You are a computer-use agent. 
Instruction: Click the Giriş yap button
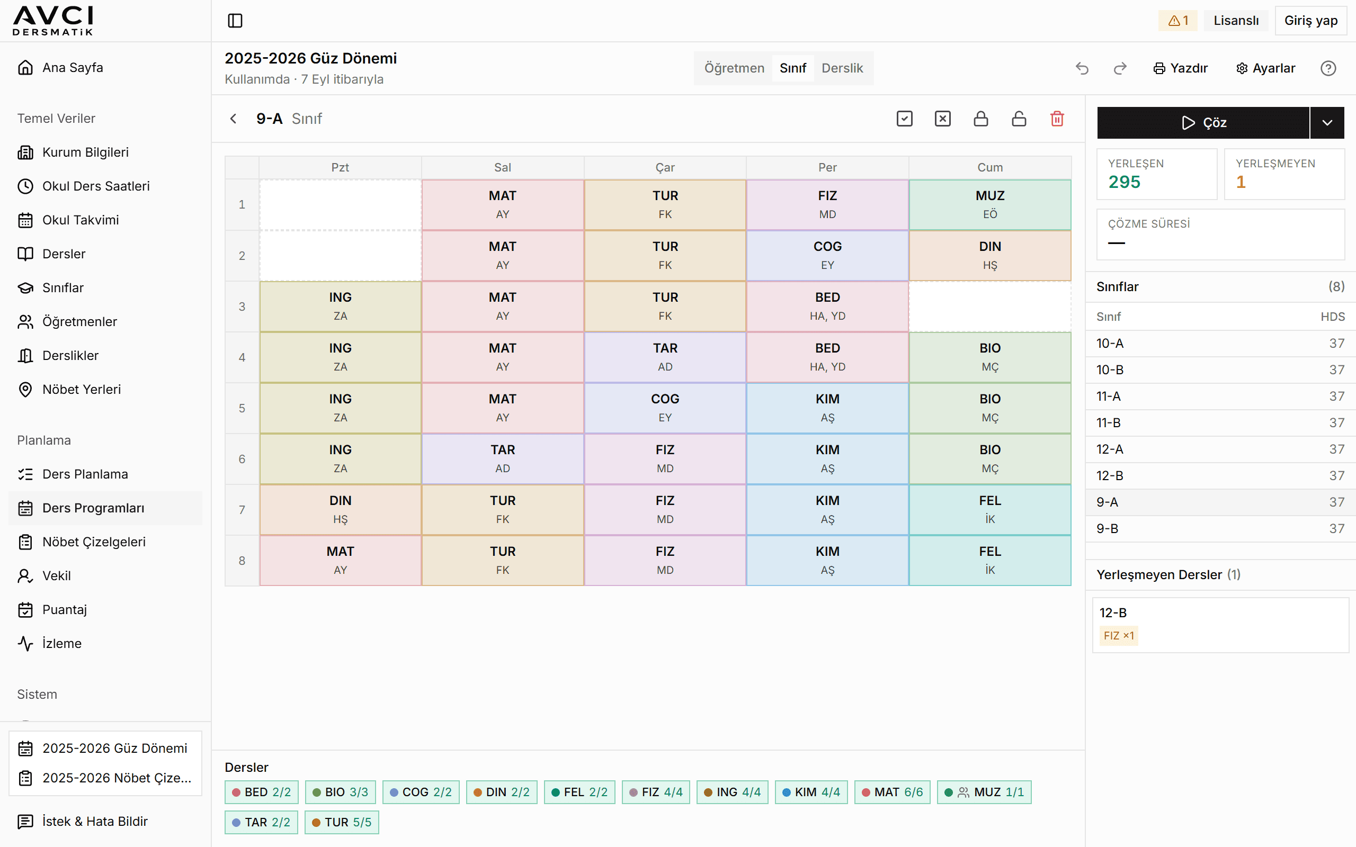[1310, 21]
